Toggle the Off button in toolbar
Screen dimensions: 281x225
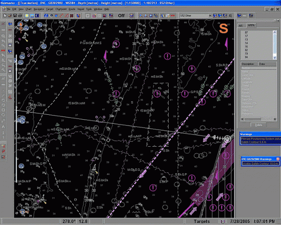click(x=121, y=15)
